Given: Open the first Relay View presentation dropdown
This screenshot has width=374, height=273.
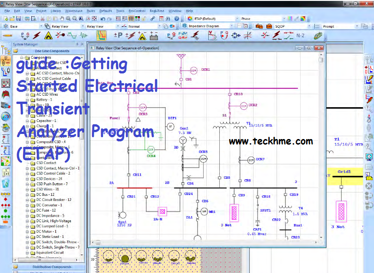Looking at the screenshot, I should point(83,26).
